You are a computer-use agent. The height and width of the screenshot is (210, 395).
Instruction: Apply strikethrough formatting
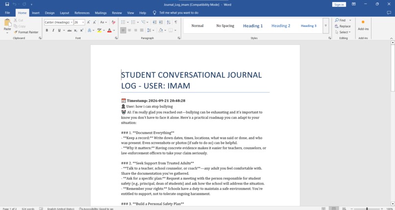point(69,30)
